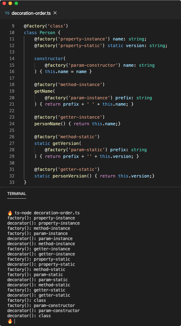Close the decoration-order.ts tab
Viewport: 181px width, 326px height.
point(55,13)
